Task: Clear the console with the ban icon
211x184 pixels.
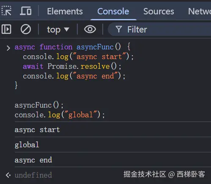Action: tap(26, 29)
